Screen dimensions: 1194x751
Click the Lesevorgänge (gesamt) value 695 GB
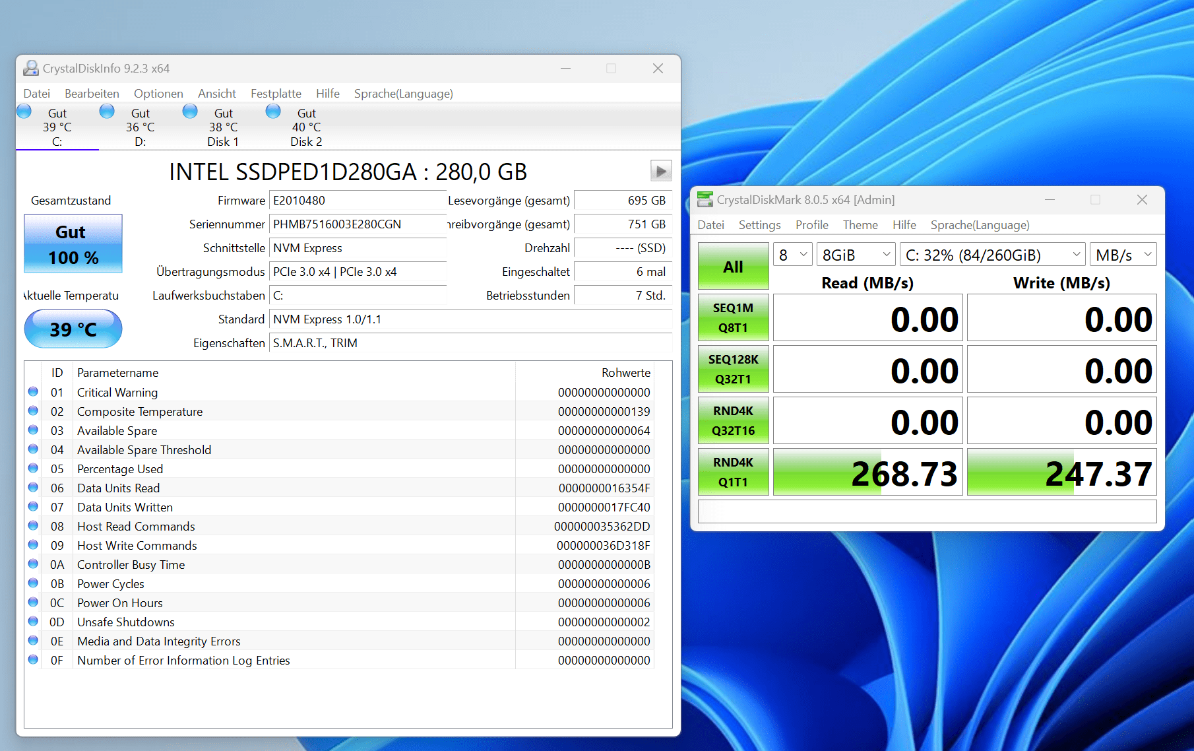[x=623, y=201]
